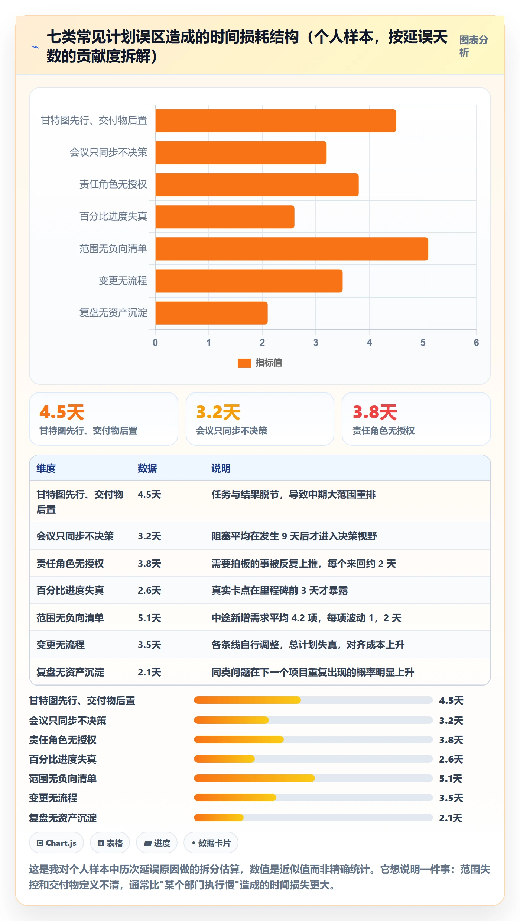The height and width of the screenshot is (921, 520).
Task: Click the 3.5天 progress value label
Action: click(x=451, y=798)
